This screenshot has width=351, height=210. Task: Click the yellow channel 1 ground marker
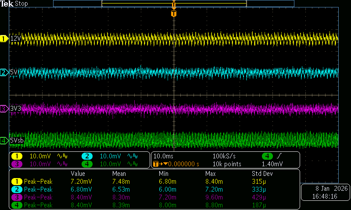tap(4, 38)
